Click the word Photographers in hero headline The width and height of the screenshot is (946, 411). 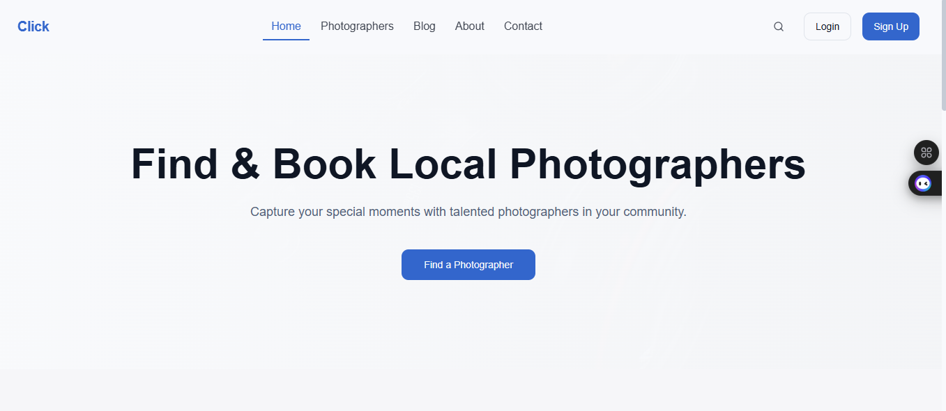[657, 165]
